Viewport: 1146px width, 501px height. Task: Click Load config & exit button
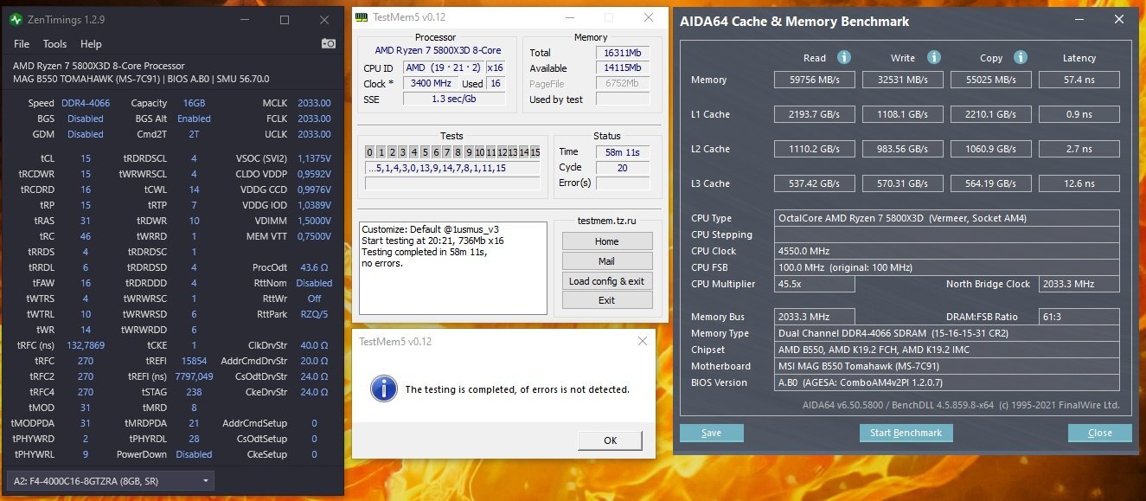coord(606,280)
